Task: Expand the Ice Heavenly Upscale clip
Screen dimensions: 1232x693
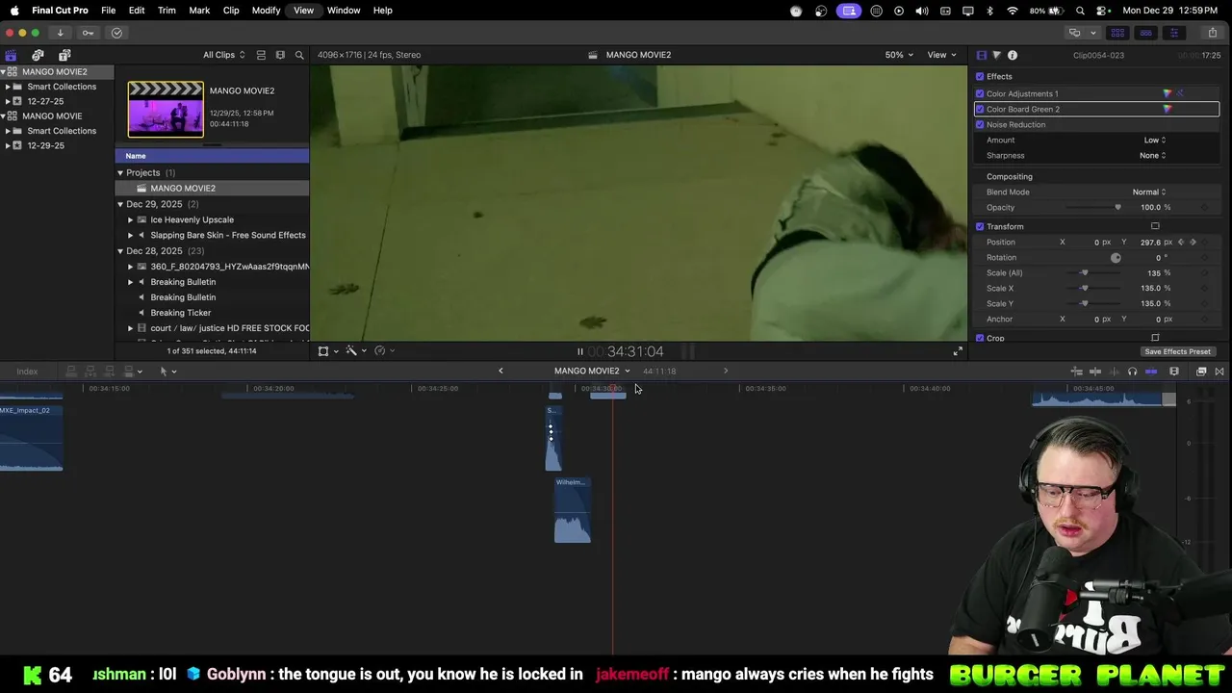Action: coord(130,219)
